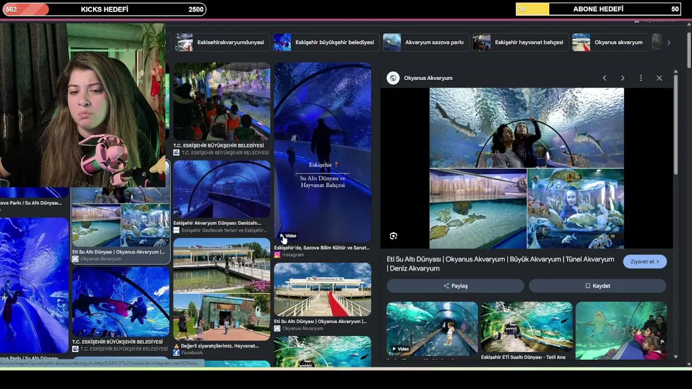Open the Okyanus Akvaryum source name in preview header

(428, 78)
